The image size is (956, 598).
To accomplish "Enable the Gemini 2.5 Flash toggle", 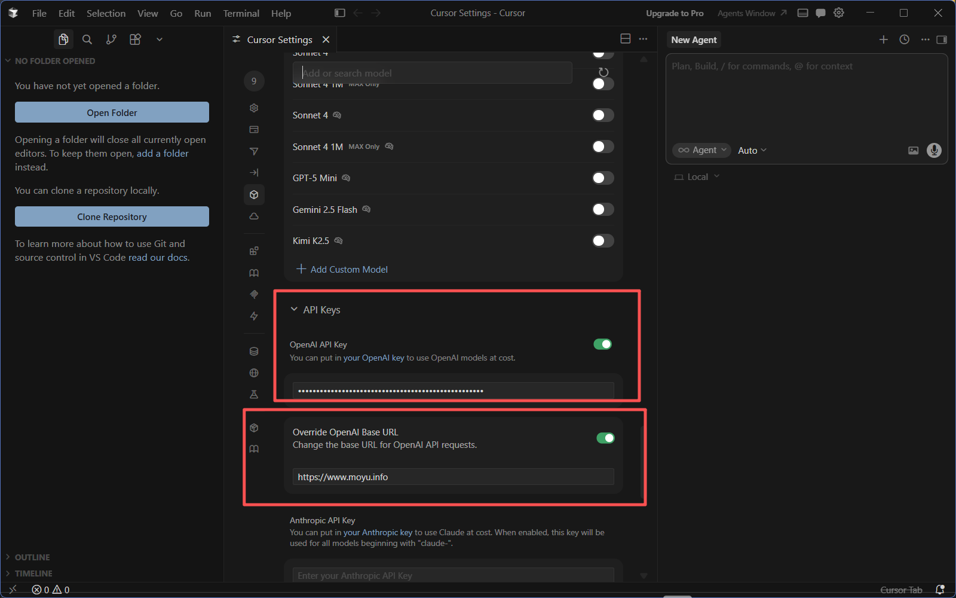I will (x=603, y=209).
